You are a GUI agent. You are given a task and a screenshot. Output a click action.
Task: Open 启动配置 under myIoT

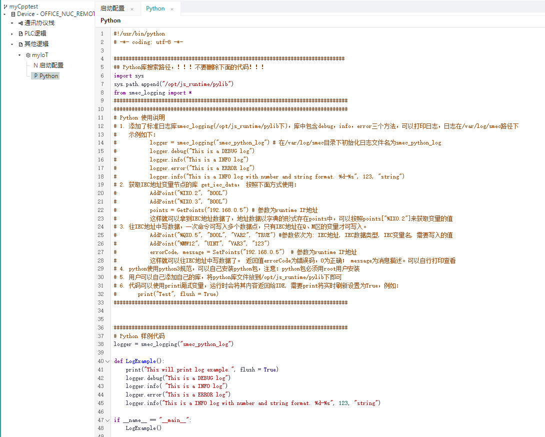point(51,65)
